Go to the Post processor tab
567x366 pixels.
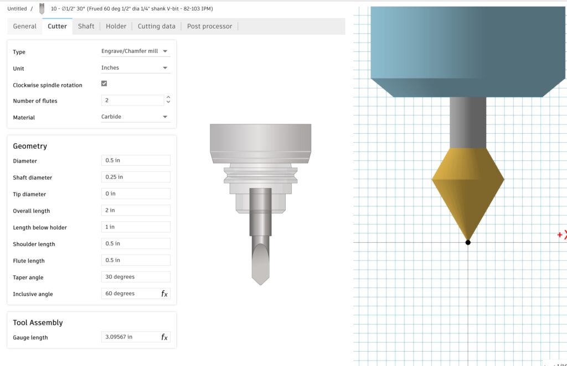[x=209, y=27]
